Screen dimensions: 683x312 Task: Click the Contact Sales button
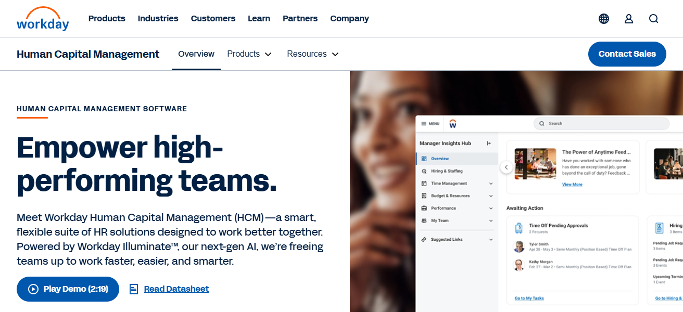[x=627, y=54]
